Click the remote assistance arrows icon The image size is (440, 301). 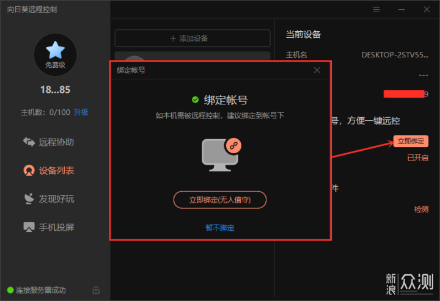tap(29, 142)
